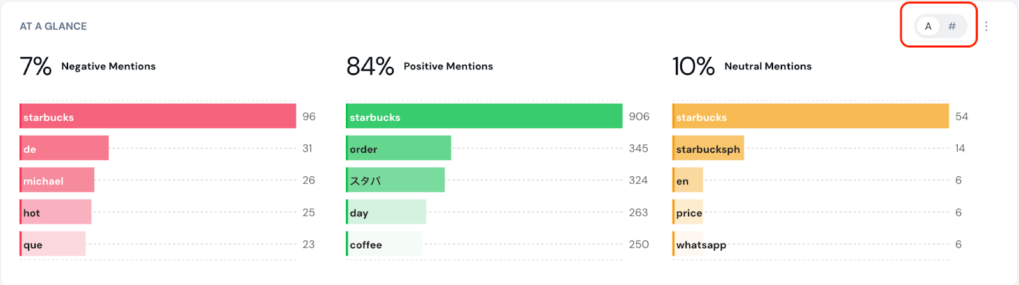This screenshot has height=285, width=1019.
Task: Click the red starbucks negative mentions bar
Action: [x=158, y=116]
